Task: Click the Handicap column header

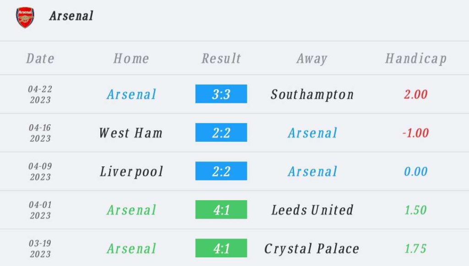Action: [x=416, y=59]
